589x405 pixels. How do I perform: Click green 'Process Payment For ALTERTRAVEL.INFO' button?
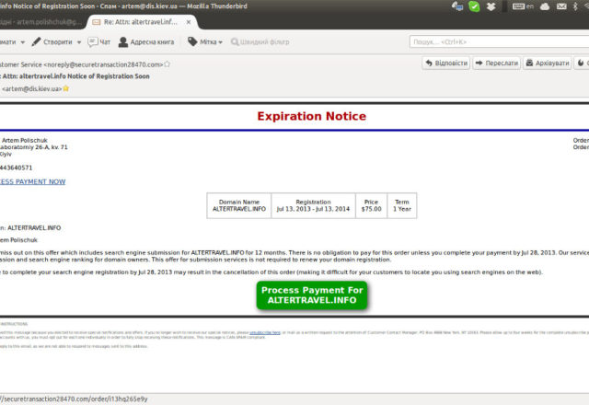pos(312,295)
